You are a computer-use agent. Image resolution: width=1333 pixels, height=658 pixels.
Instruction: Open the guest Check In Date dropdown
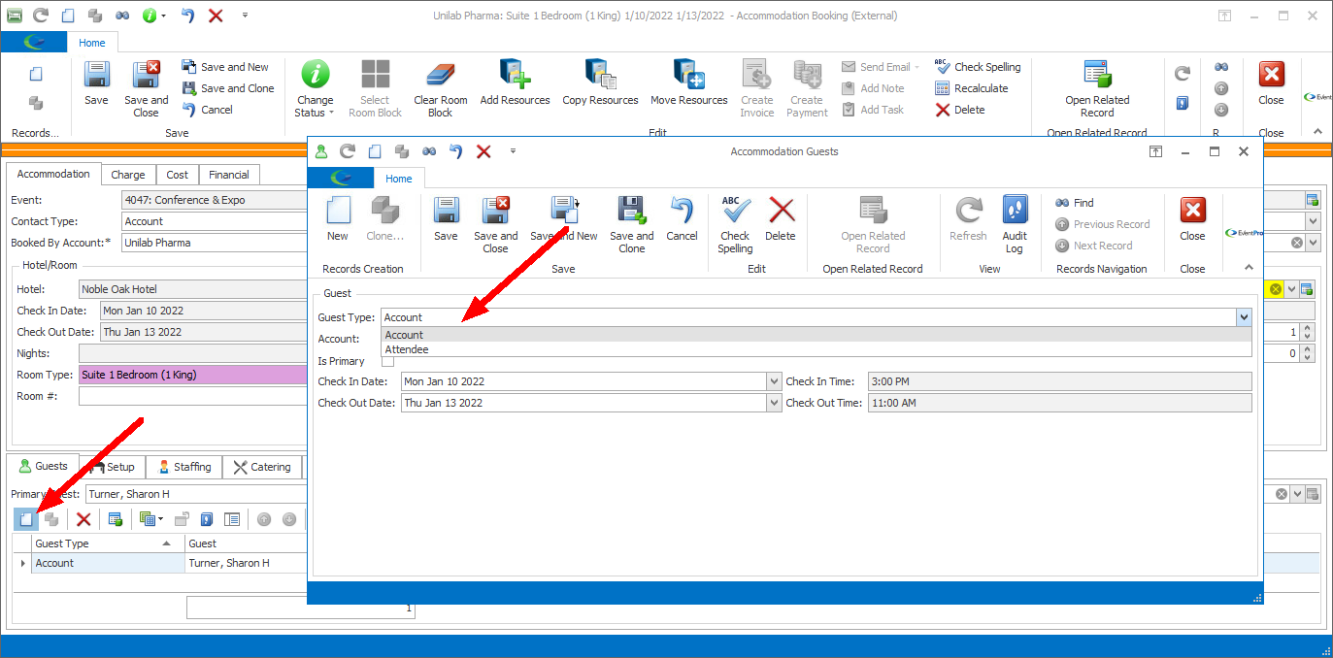(x=774, y=381)
